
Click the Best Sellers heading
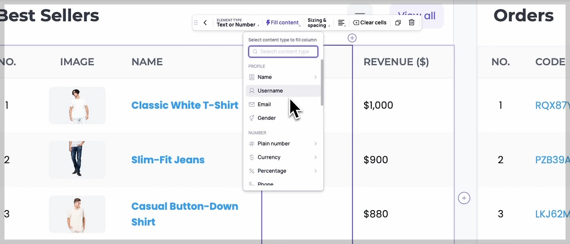click(49, 16)
